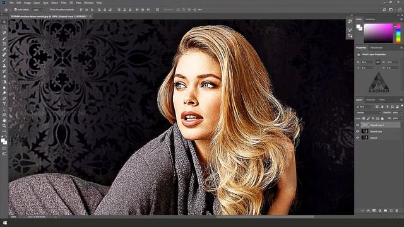Image resolution: width=404 pixels, height=227 pixels.
Task: Select the Rectangular Marquee tool
Action: [4, 27]
